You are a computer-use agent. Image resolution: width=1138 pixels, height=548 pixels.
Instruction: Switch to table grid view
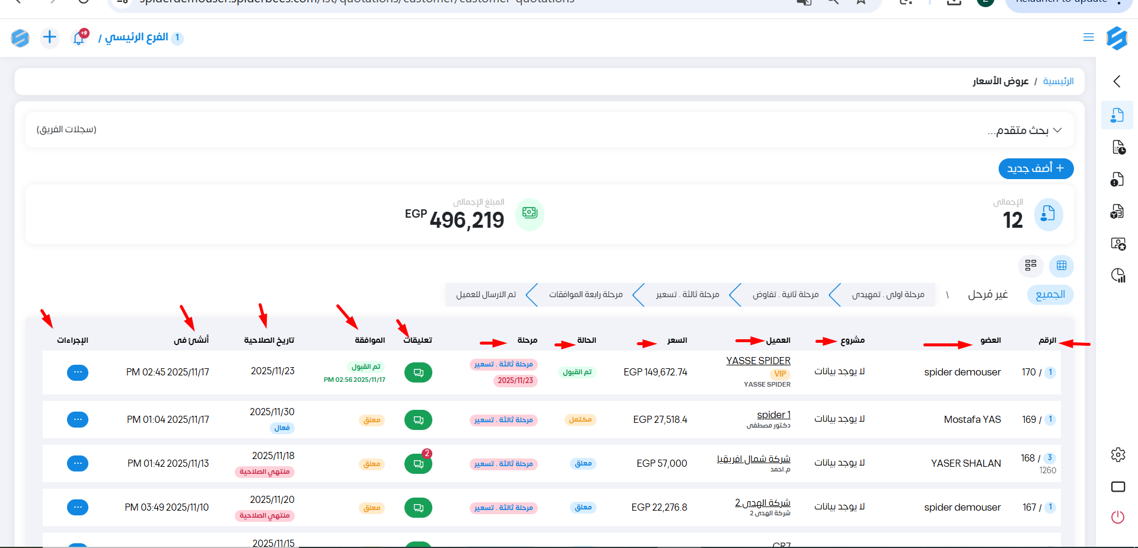tap(1062, 266)
